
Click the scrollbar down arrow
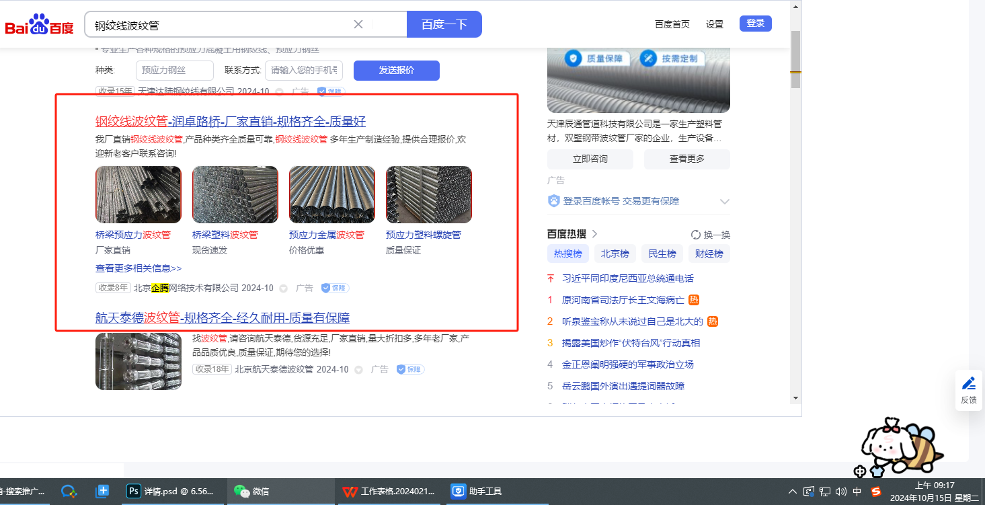pos(795,397)
